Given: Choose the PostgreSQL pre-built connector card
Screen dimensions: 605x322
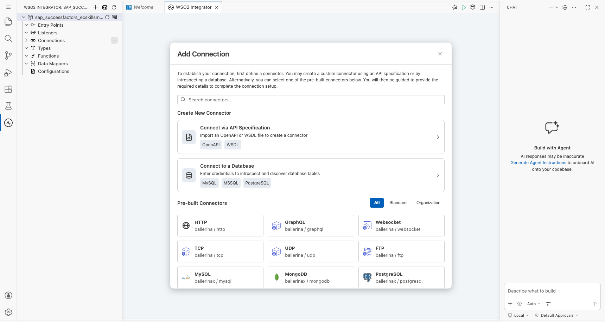Looking at the screenshot, I should click(401, 277).
